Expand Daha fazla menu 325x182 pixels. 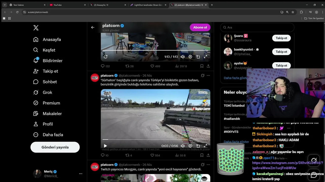tap(48, 135)
